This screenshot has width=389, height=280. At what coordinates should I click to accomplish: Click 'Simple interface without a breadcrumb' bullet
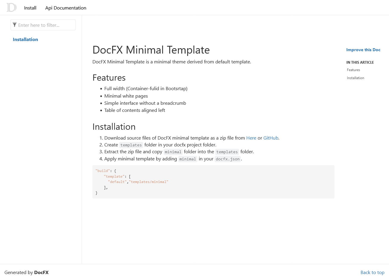145,103
